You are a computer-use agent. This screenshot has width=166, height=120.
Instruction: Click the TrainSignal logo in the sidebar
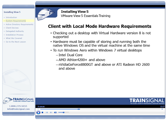pos(18,100)
